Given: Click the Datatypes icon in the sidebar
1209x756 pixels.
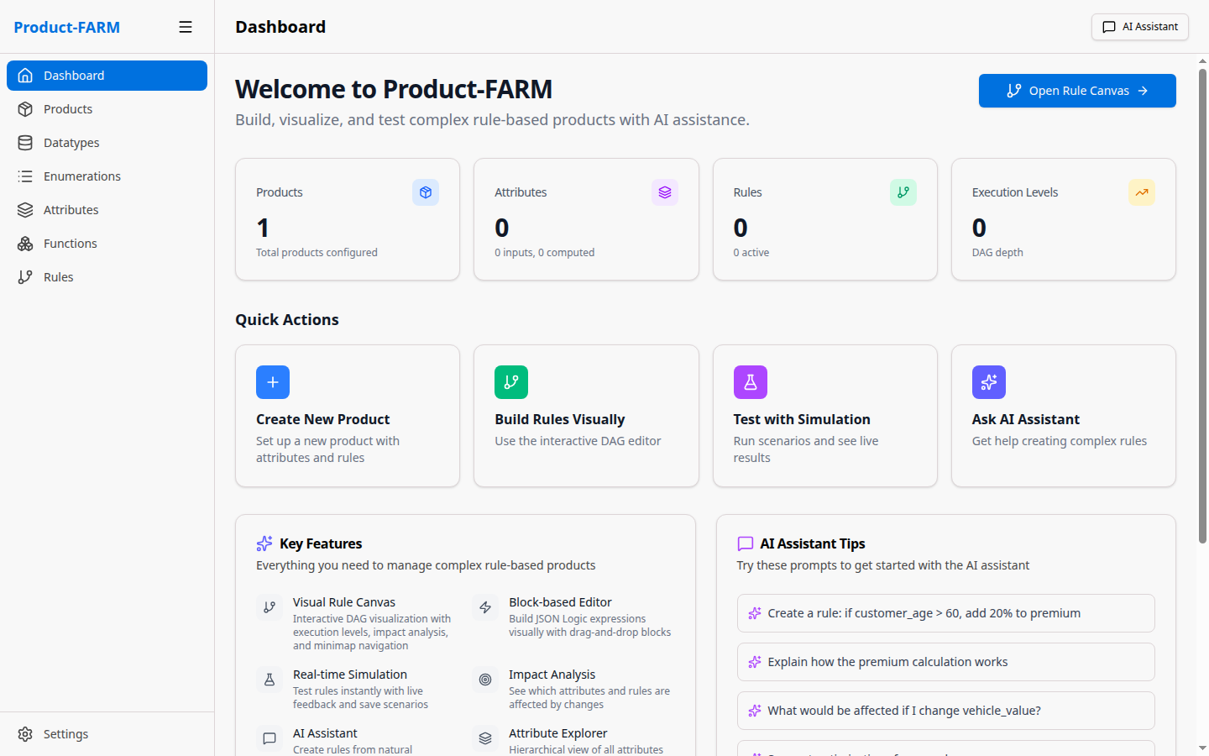Looking at the screenshot, I should [25, 142].
